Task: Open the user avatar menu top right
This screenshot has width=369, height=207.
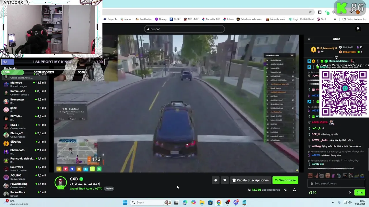Action: pos(358,29)
